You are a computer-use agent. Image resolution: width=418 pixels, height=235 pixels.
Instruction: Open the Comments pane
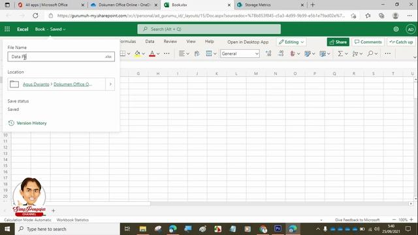(368, 42)
